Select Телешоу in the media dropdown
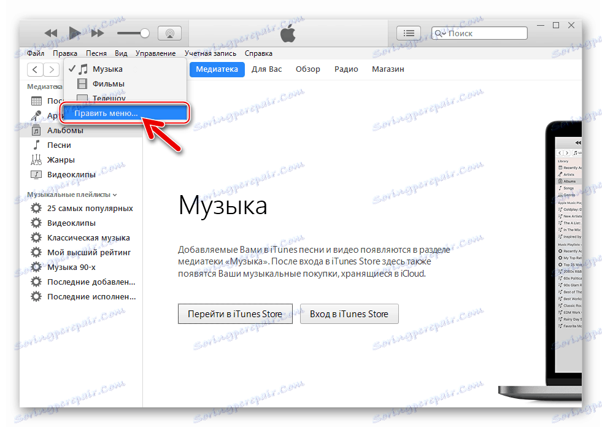The height and width of the screenshot is (427, 602). pos(125,98)
